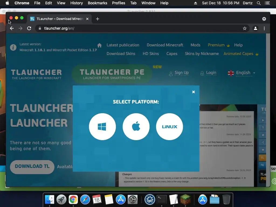Open the Tab menu
This screenshot has width=276, height=207.
coord(133,3)
